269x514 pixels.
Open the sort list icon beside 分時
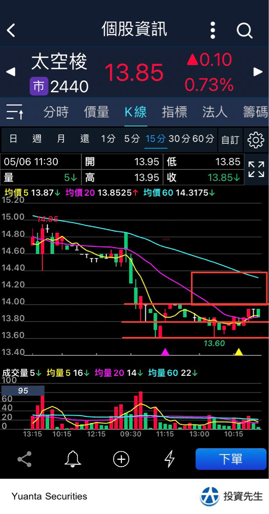[x=15, y=112]
